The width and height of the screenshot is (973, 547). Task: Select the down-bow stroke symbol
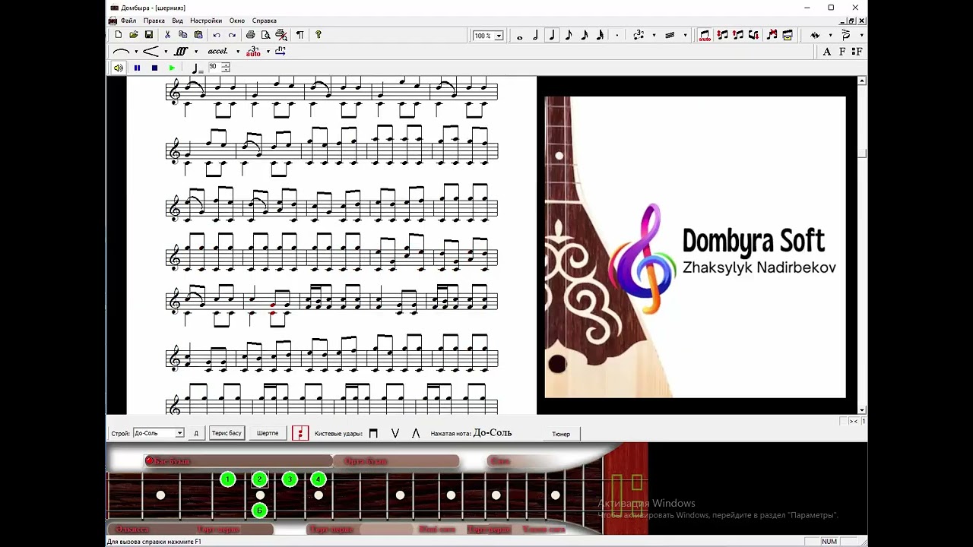pyautogui.click(x=373, y=433)
